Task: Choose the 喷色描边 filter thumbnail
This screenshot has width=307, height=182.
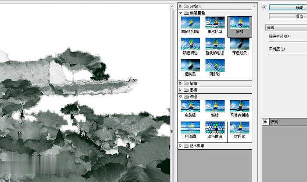Action: (190, 44)
